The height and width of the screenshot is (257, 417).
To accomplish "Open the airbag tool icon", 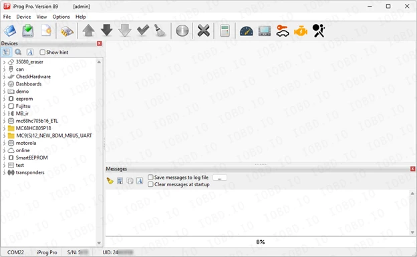I will 319,31.
